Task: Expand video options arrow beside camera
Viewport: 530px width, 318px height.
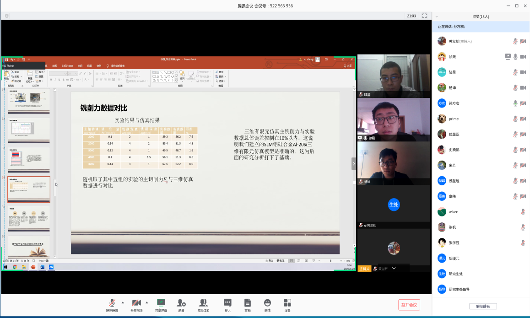Action: 146,302
